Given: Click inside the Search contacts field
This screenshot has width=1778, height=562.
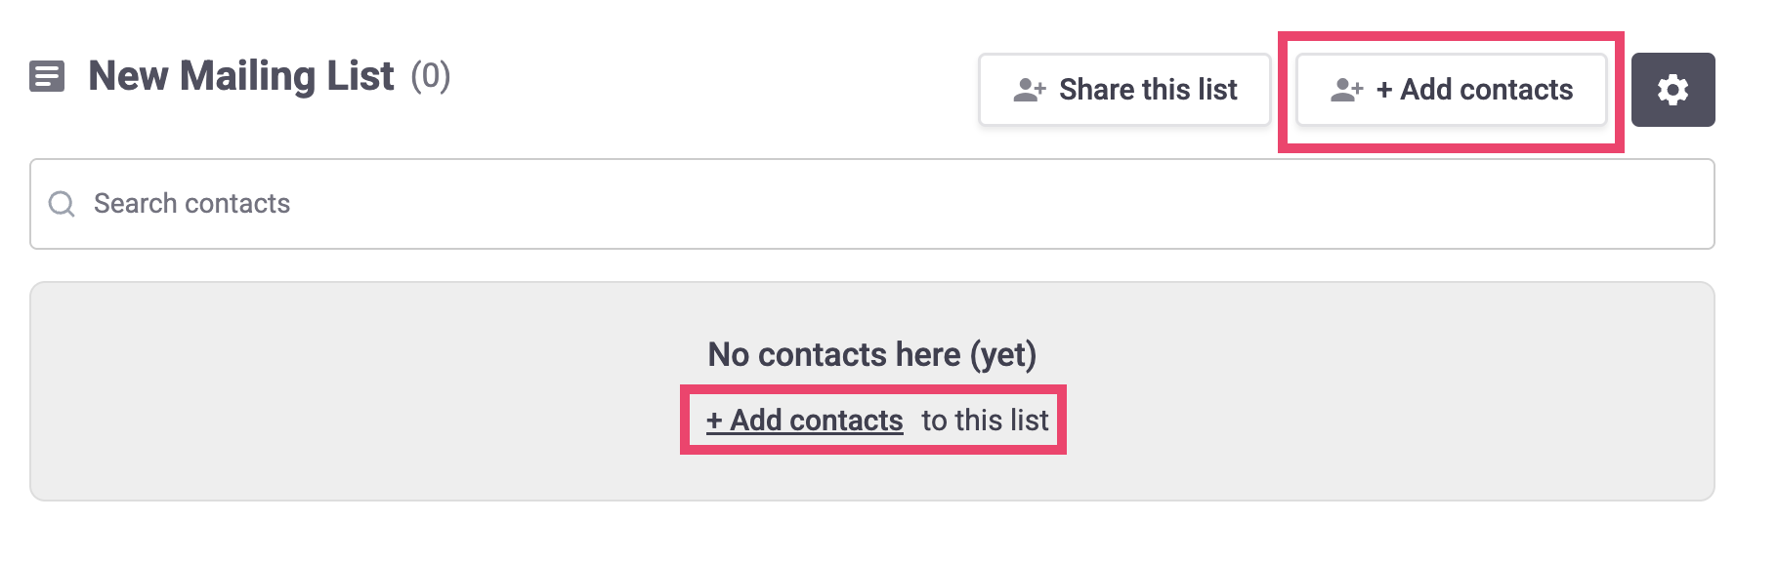Looking at the screenshot, I should pos(293,203).
